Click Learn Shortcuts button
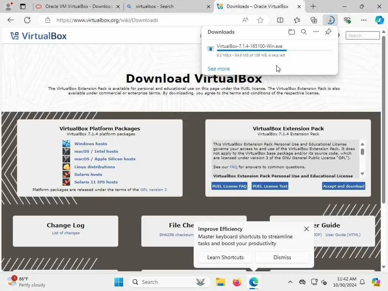This screenshot has width=388, height=291. coord(225,257)
